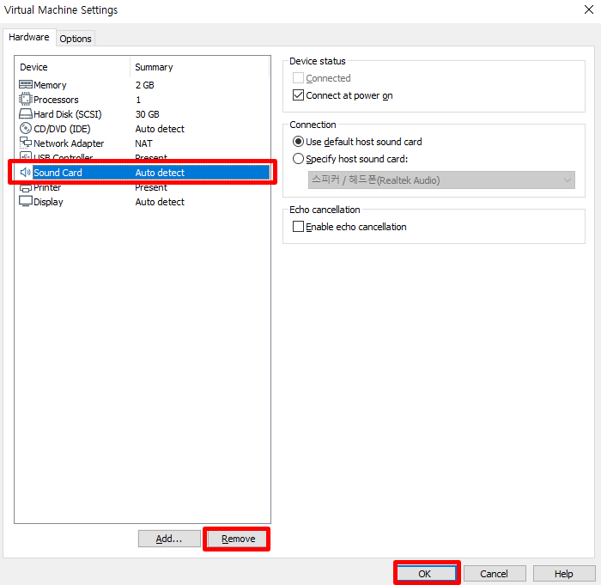This screenshot has width=601, height=585.
Task: Click the Cancel button
Action: click(494, 574)
